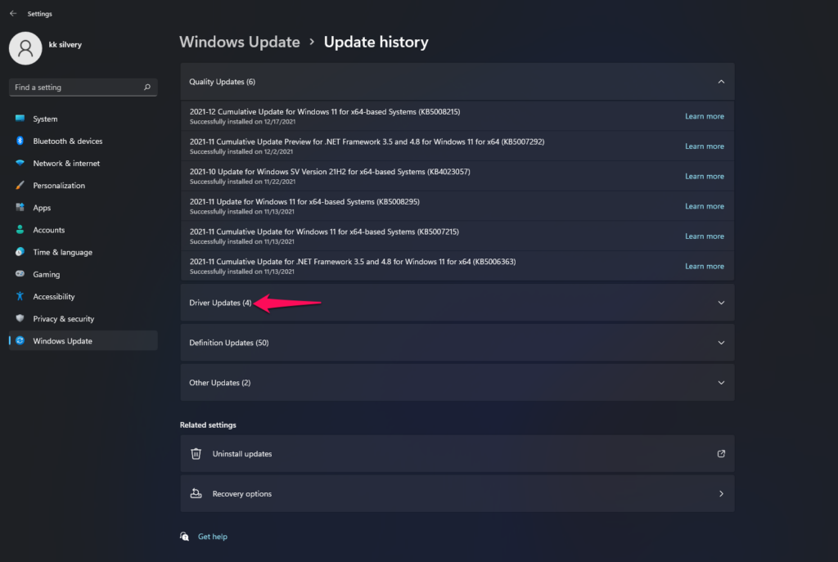Select the 2021-12 Cumulative Update KB5008215 title
The image size is (838, 562).
[324, 111]
